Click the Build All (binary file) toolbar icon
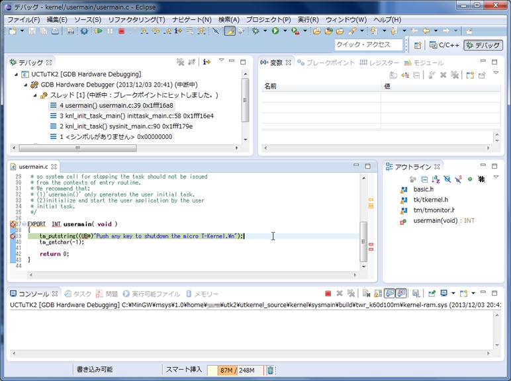Screen dimensions: 511x381 pos(70,31)
